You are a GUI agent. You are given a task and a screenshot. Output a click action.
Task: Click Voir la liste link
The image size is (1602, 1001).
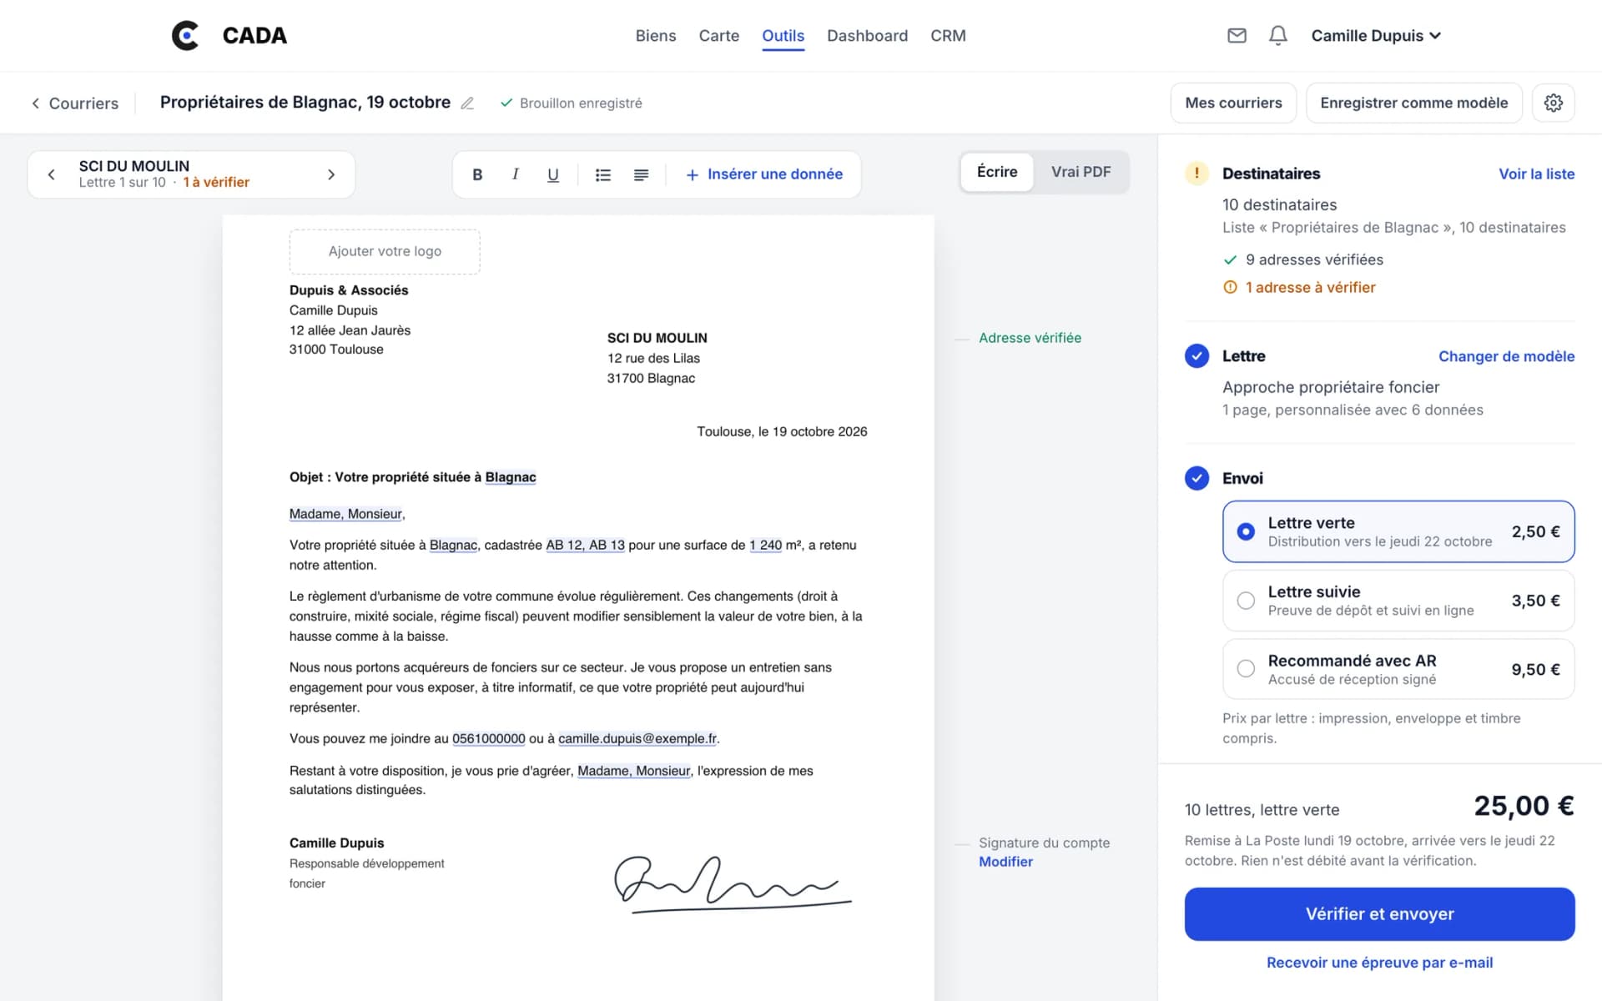point(1536,174)
